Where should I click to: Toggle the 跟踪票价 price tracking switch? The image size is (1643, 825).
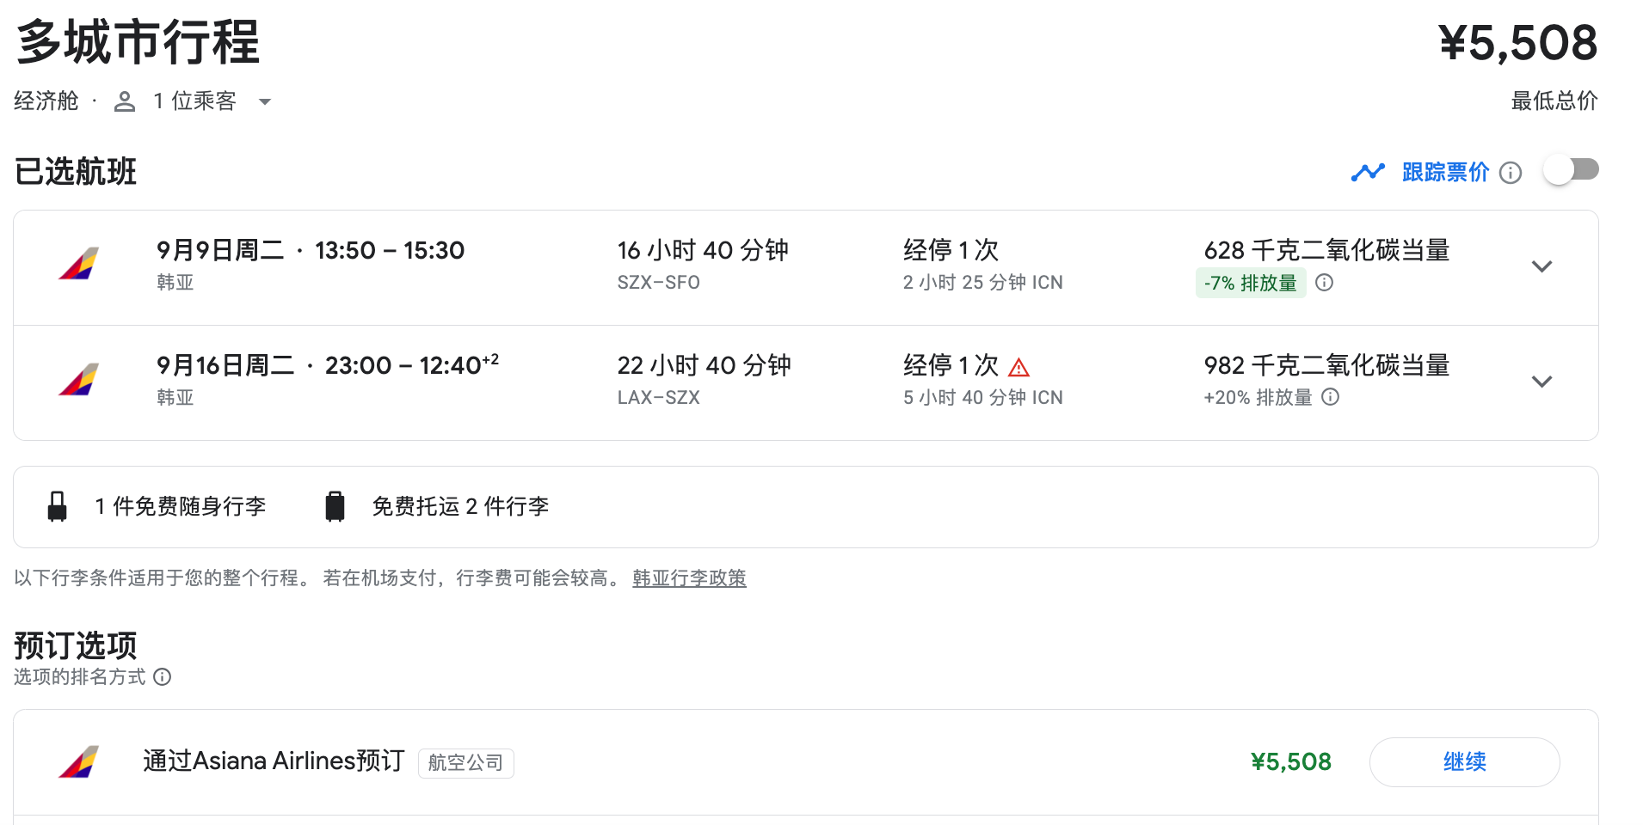coord(1571,170)
